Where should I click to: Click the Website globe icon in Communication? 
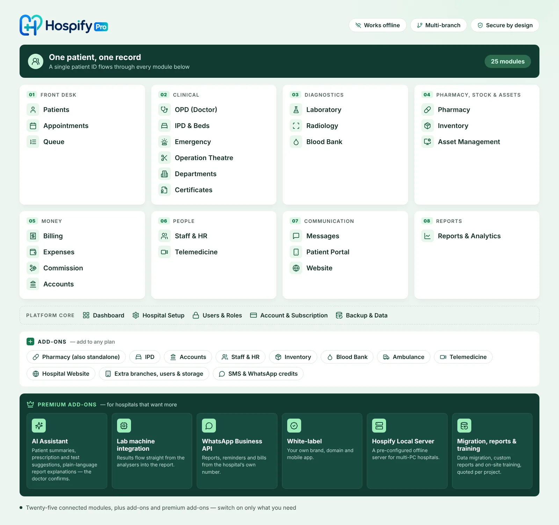296,268
